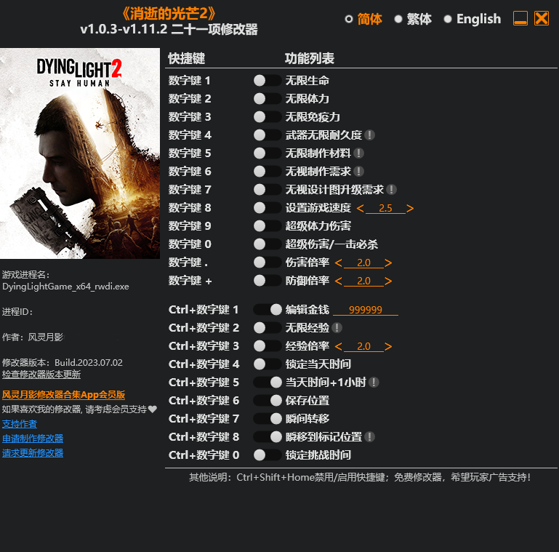
Task: Click 修改器版本 Build.2023.07.02 text
Action: (x=63, y=363)
